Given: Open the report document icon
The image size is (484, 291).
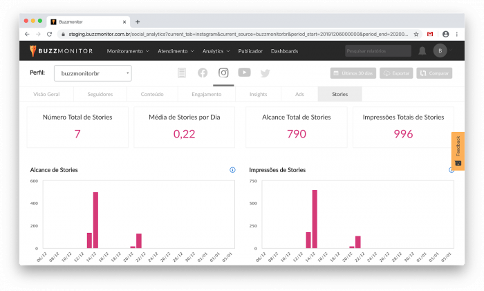Looking at the screenshot, I should [x=182, y=73].
